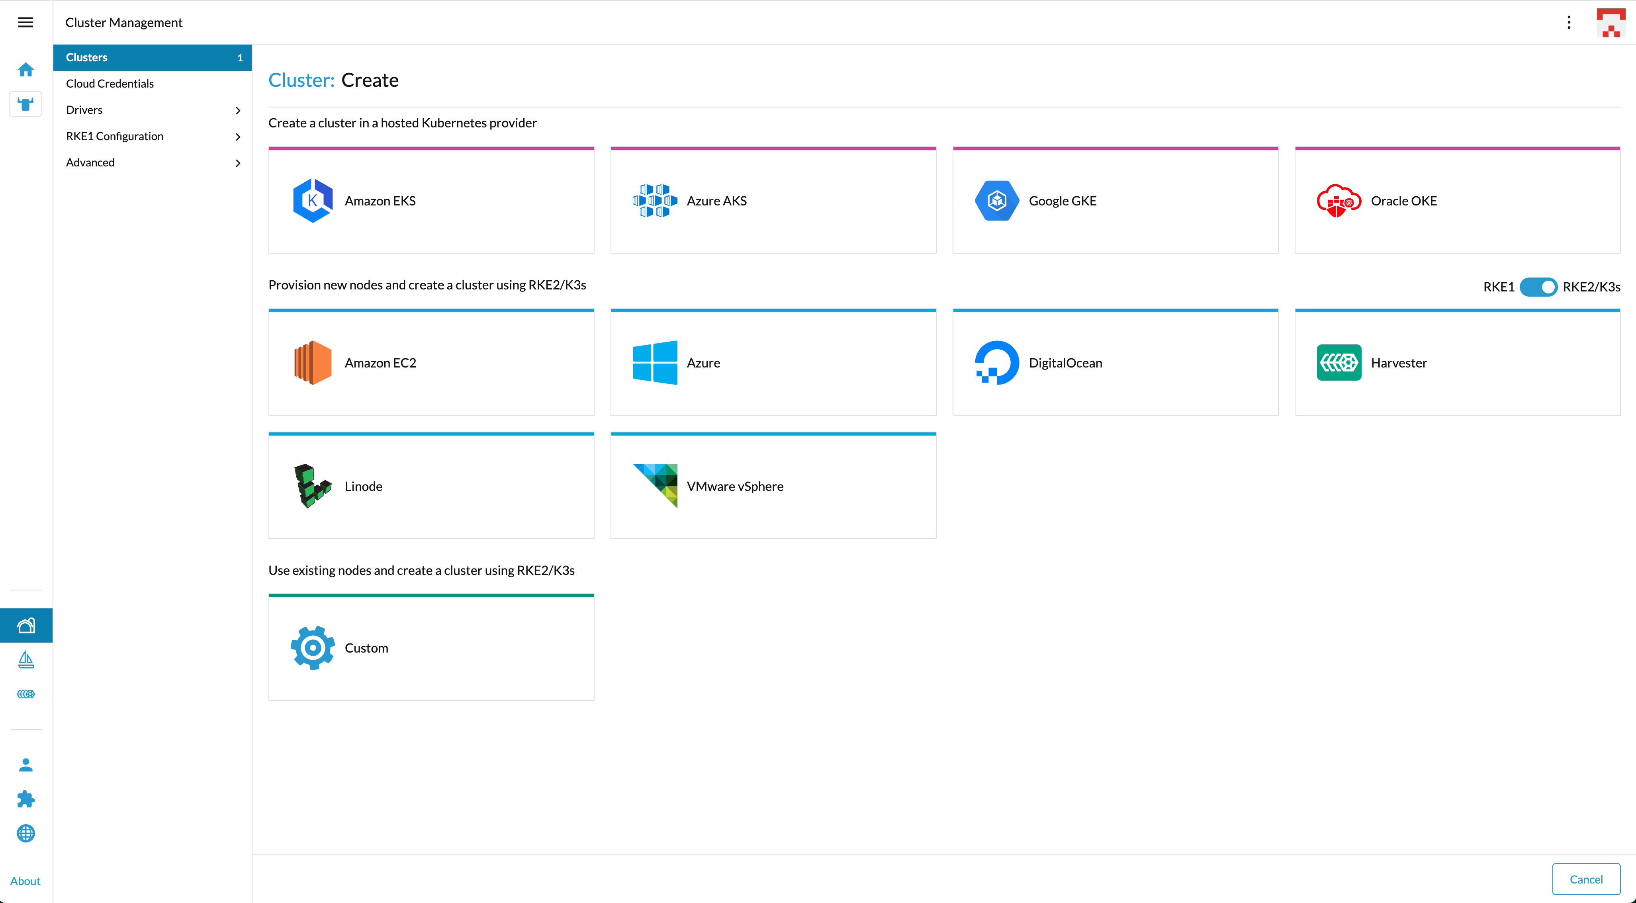Image resolution: width=1636 pixels, height=903 pixels.
Task: Open the hamburger navigation menu
Action: (x=25, y=23)
